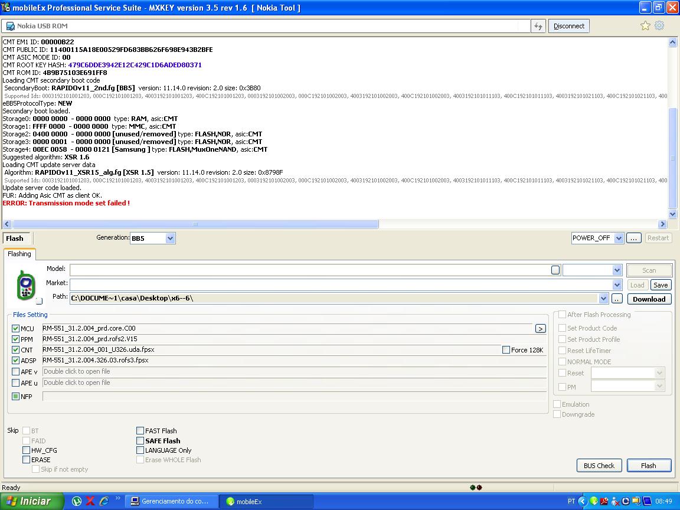Click the MCU file name field
This screenshot has height=510, width=680.
[x=287, y=329]
